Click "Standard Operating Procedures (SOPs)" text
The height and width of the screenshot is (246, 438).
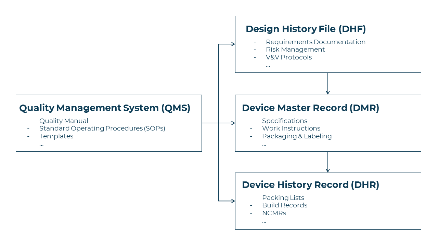tap(102, 128)
